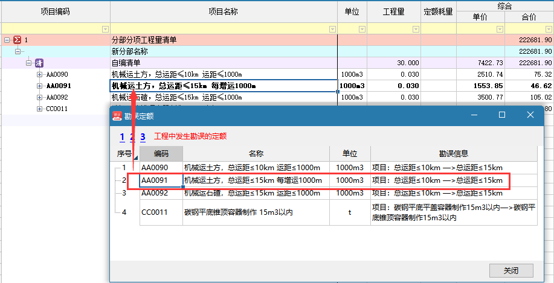Open the 项目名称 column filter dropdown
The image size is (554, 283).
[x=332, y=29]
